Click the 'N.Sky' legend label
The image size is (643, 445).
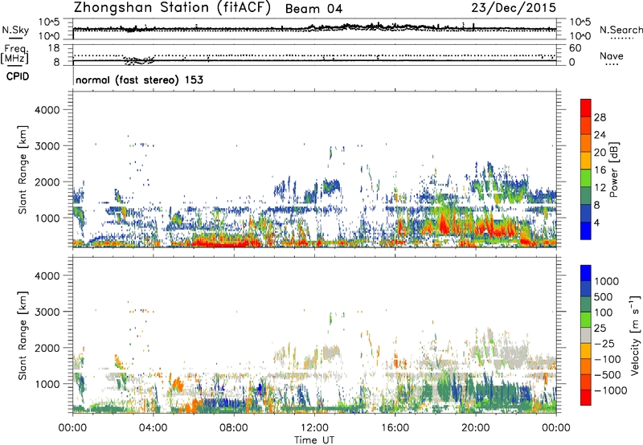point(15,30)
